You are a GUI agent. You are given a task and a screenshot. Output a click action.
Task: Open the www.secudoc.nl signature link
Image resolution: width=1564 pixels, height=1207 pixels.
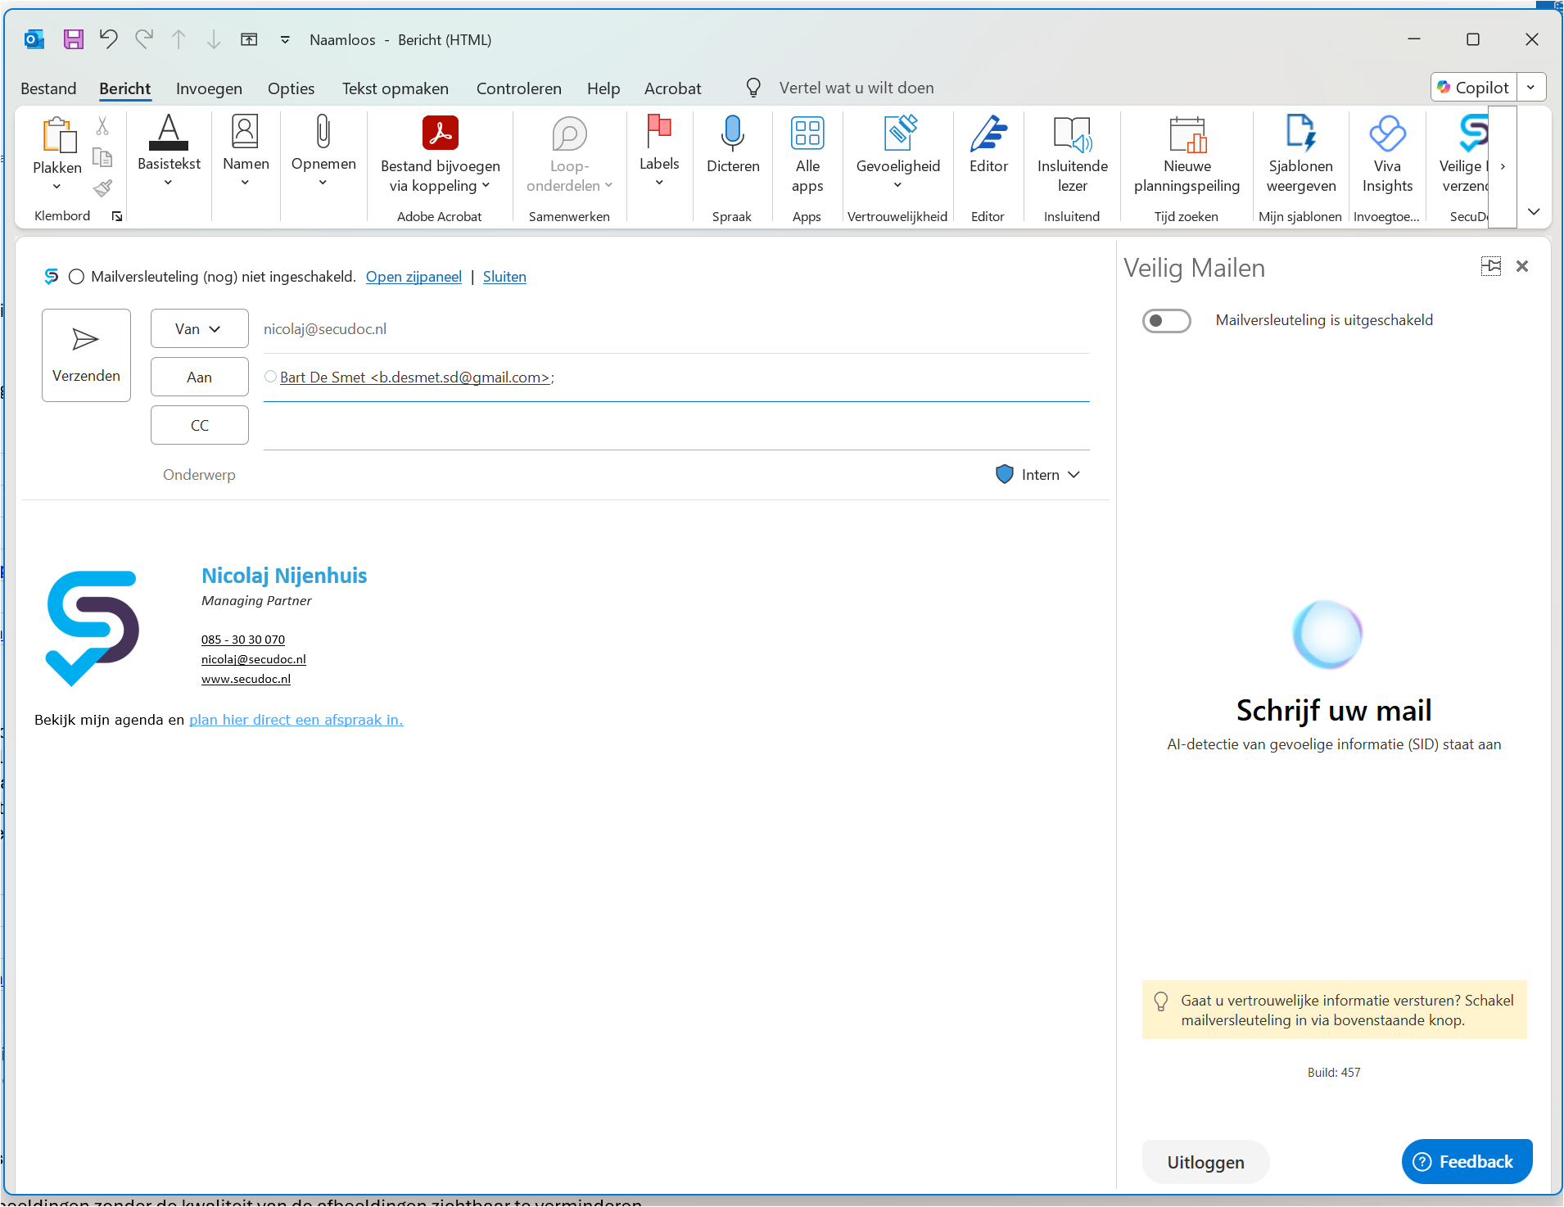pyautogui.click(x=246, y=679)
